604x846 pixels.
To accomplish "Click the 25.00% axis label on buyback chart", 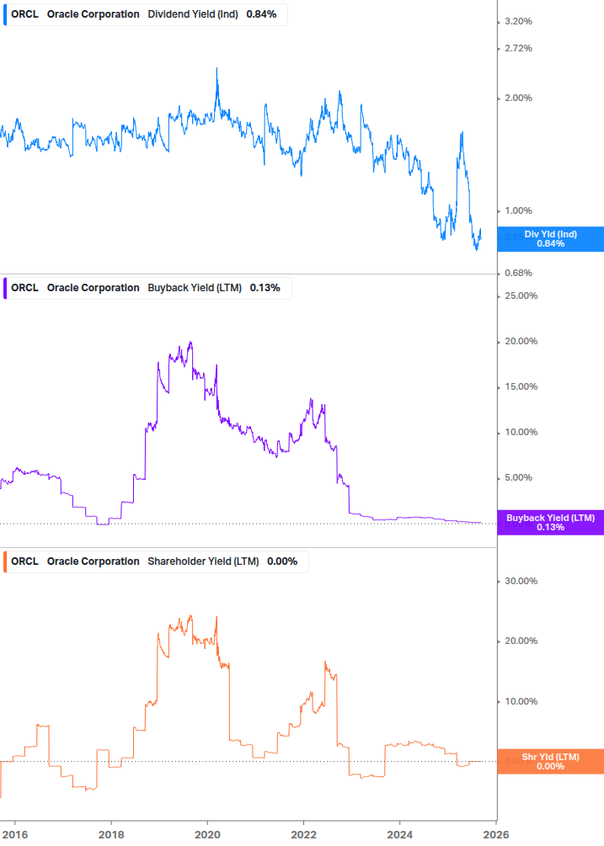I will point(521,295).
